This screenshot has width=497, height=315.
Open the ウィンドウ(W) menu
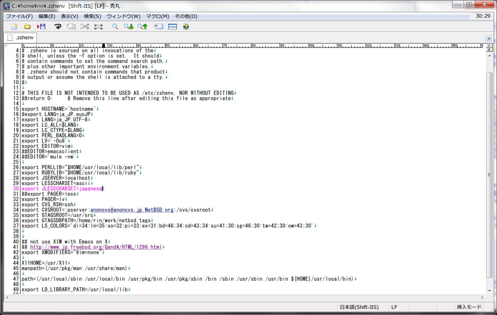[123, 16]
